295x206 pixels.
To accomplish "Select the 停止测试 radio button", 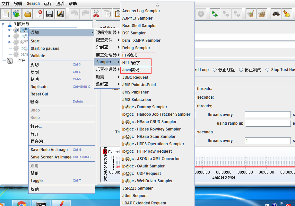I will [x=241, y=70].
